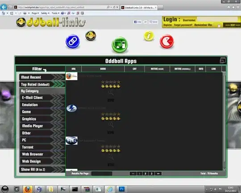This screenshot has height=193, width=241.
Task: Open the Tools menu dropdown
Action: [x=55, y=13]
